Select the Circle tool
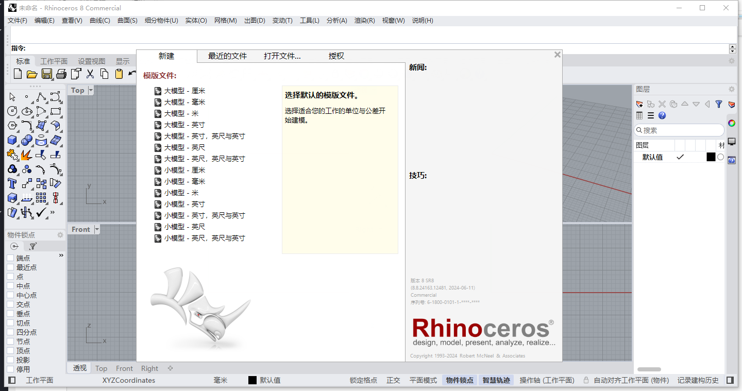The width and height of the screenshot is (742, 391). (x=12, y=111)
